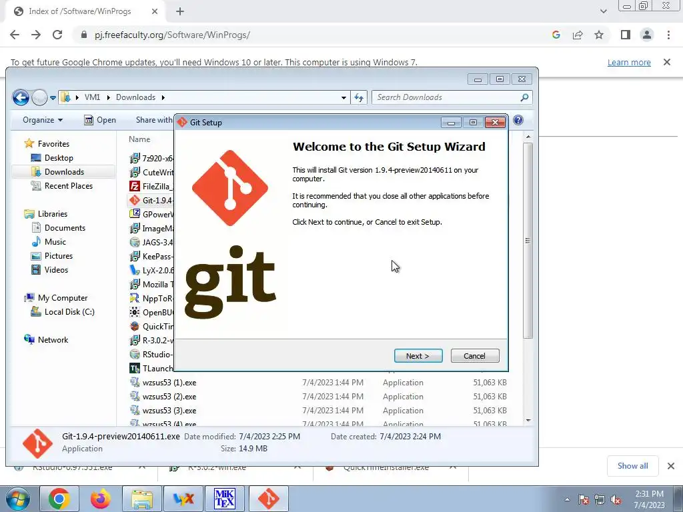
Task: Open address bar history dropdown
Action: [344, 97]
